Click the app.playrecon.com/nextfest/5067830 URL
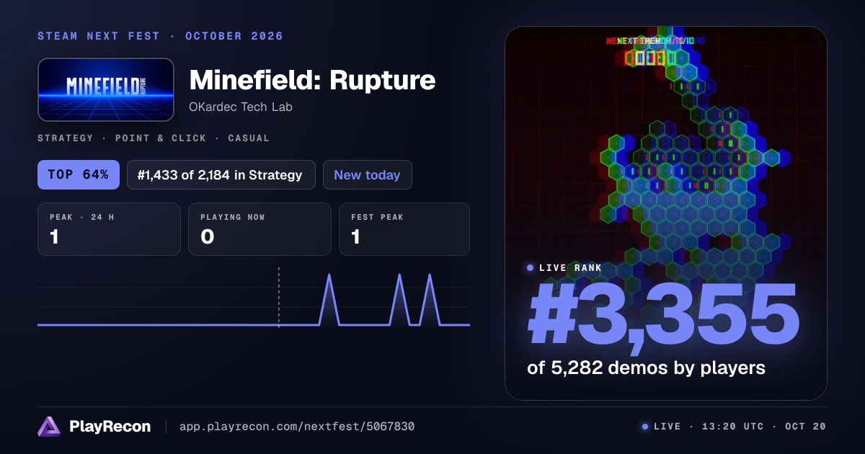The width and height of the screenshot is (865, 454). (x=297, y=427)
